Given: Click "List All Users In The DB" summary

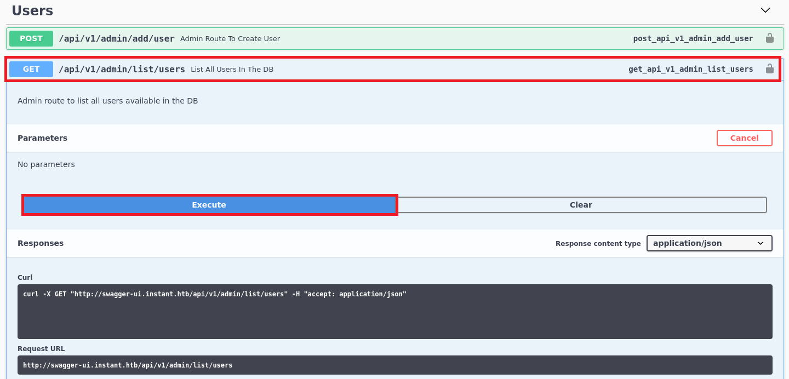Looking at the screenshot, I should 232,70.
